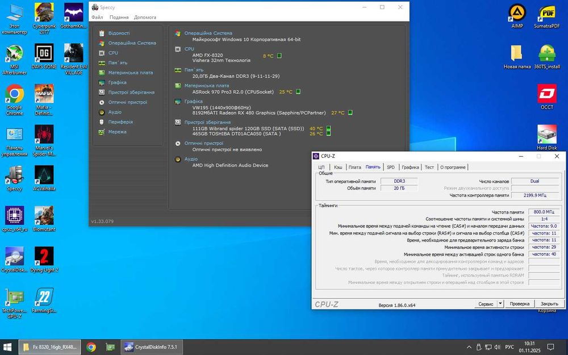Open OCCT desktop shortcut

(547, 97)
